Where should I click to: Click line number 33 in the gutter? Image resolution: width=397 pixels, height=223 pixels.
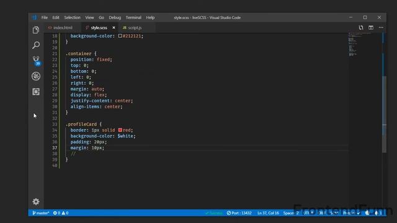click(55, 124)
